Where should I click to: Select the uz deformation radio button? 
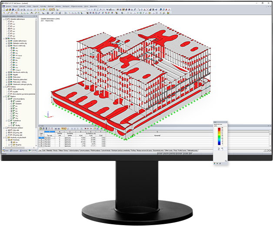click(x=9, y=29)
